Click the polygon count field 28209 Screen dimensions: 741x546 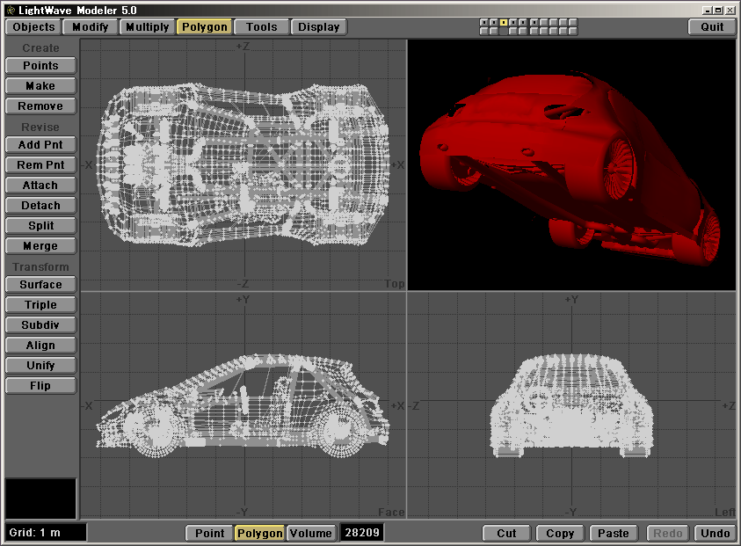click(x=361, y=533)
